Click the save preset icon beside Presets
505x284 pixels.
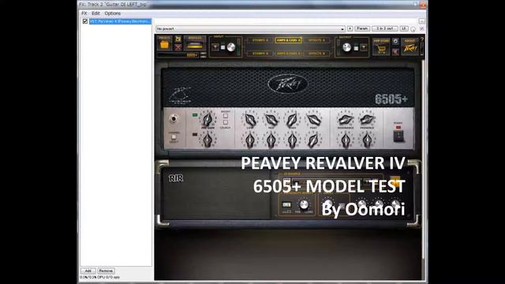point(178,39)
